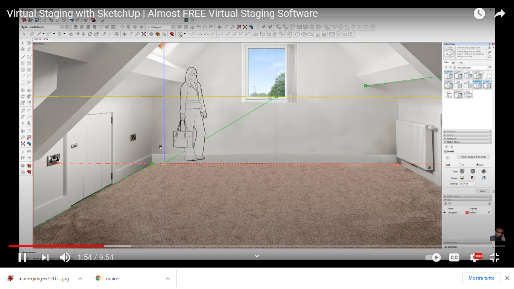Choose the Tape Measure tool in left toolbar
Screen dimensions: 514x289
tap(23, 111)
